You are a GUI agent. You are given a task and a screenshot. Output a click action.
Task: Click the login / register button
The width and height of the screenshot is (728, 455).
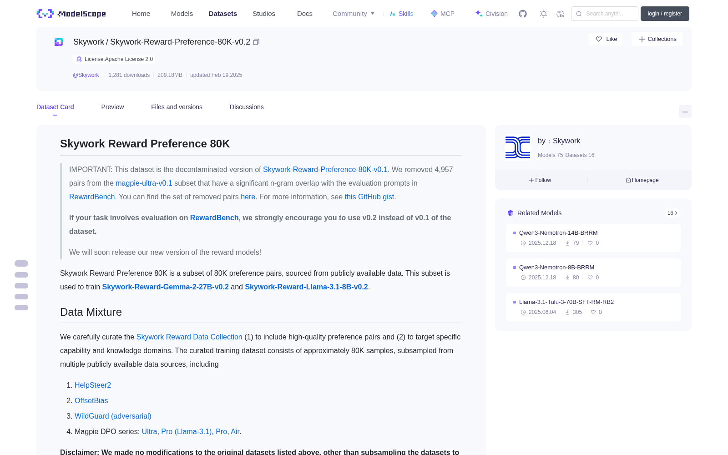click(x=665, y=14)
